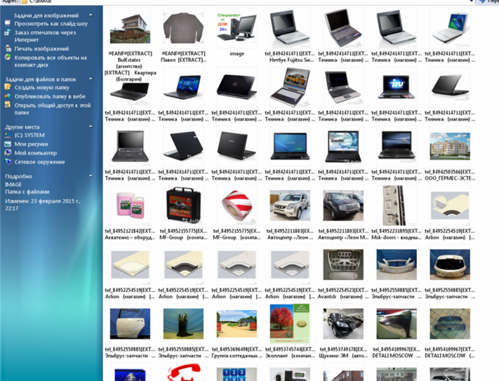Screen dimensions: 499x381
Task: Click the pictures icon beside 'Мои рисунки'
Action: (8, 144)
